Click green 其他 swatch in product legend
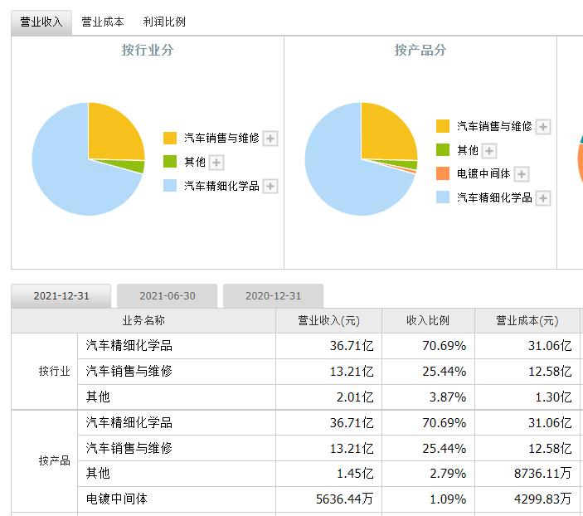Image resolution: width=583 pixels, height=516 pixels. coord(443,150)
